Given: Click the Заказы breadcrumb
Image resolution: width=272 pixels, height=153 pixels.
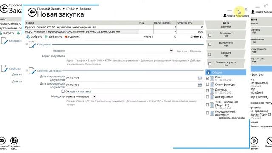Looking at the screenshot, I should [85, 8].
